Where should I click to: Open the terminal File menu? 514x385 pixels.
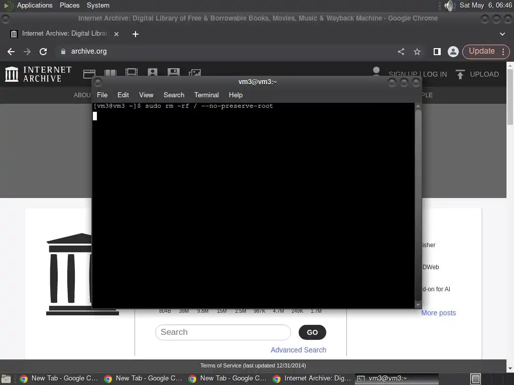tap(102, 95)
